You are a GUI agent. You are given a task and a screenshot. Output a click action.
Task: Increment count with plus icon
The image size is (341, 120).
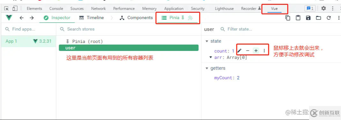pos(256,51)
